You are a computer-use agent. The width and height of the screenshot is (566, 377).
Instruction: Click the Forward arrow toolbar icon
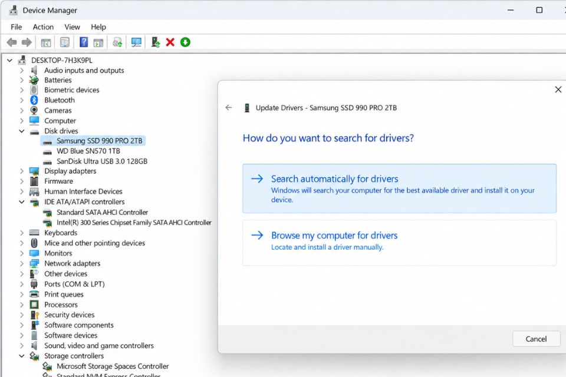point(27,42)
